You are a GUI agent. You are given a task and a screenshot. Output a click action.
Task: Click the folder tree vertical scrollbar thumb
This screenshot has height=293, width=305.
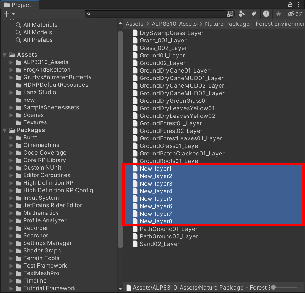[x=120, y=139]
